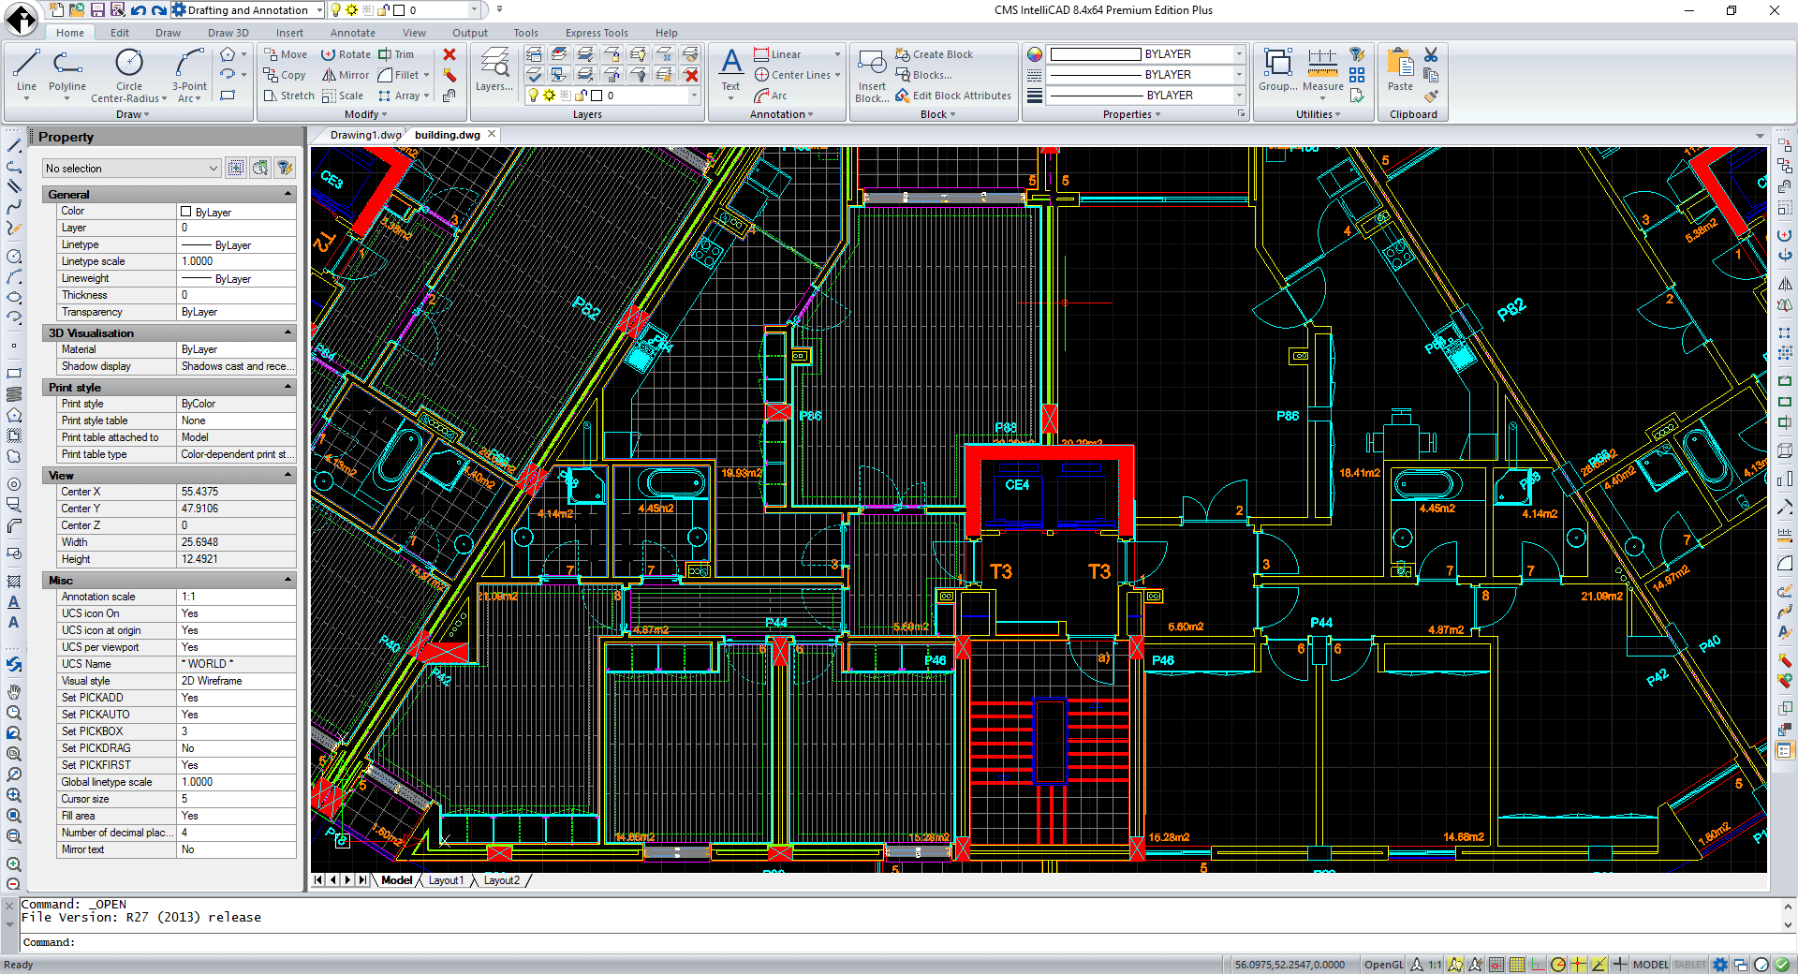Toggle Polar Tracking in the status bar
Image resolution: width=1798 pixels, height=974 pixels.
(x=1557, y=965)
